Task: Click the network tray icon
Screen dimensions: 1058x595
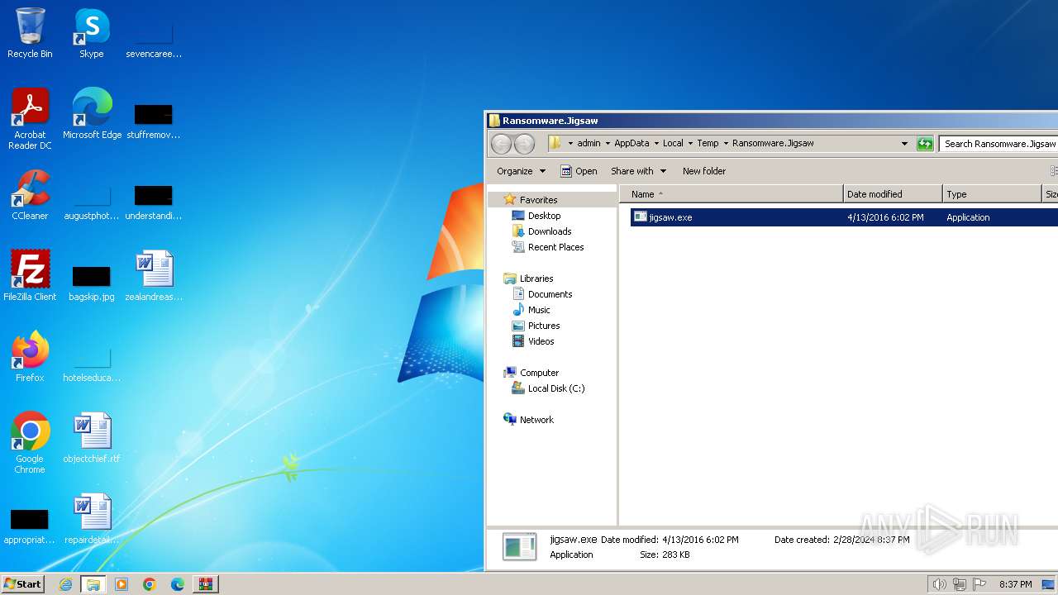Action: [960, 584]
